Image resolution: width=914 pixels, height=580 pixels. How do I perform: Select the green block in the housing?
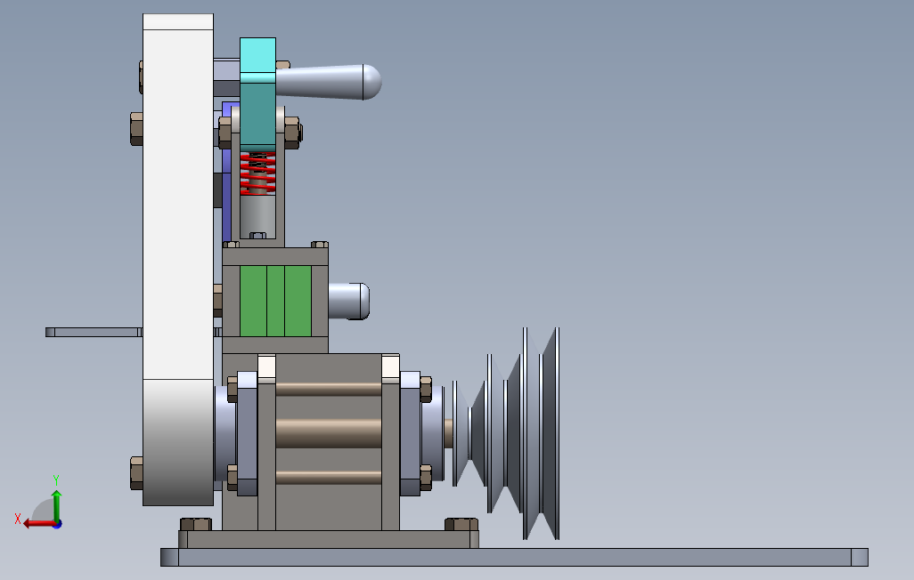click(275, 301)
